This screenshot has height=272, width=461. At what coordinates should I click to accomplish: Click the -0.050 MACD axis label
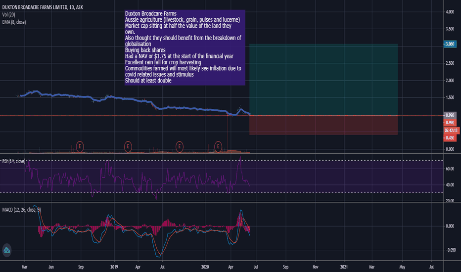coord(451,250)
